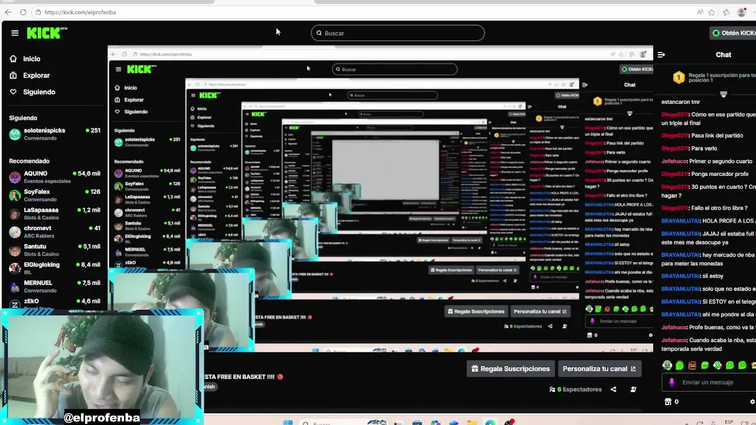Click the Santutu avatar in main sidebar
Image resolution: width=756 pixels, height=425 pixels.
tap(15, 250)
